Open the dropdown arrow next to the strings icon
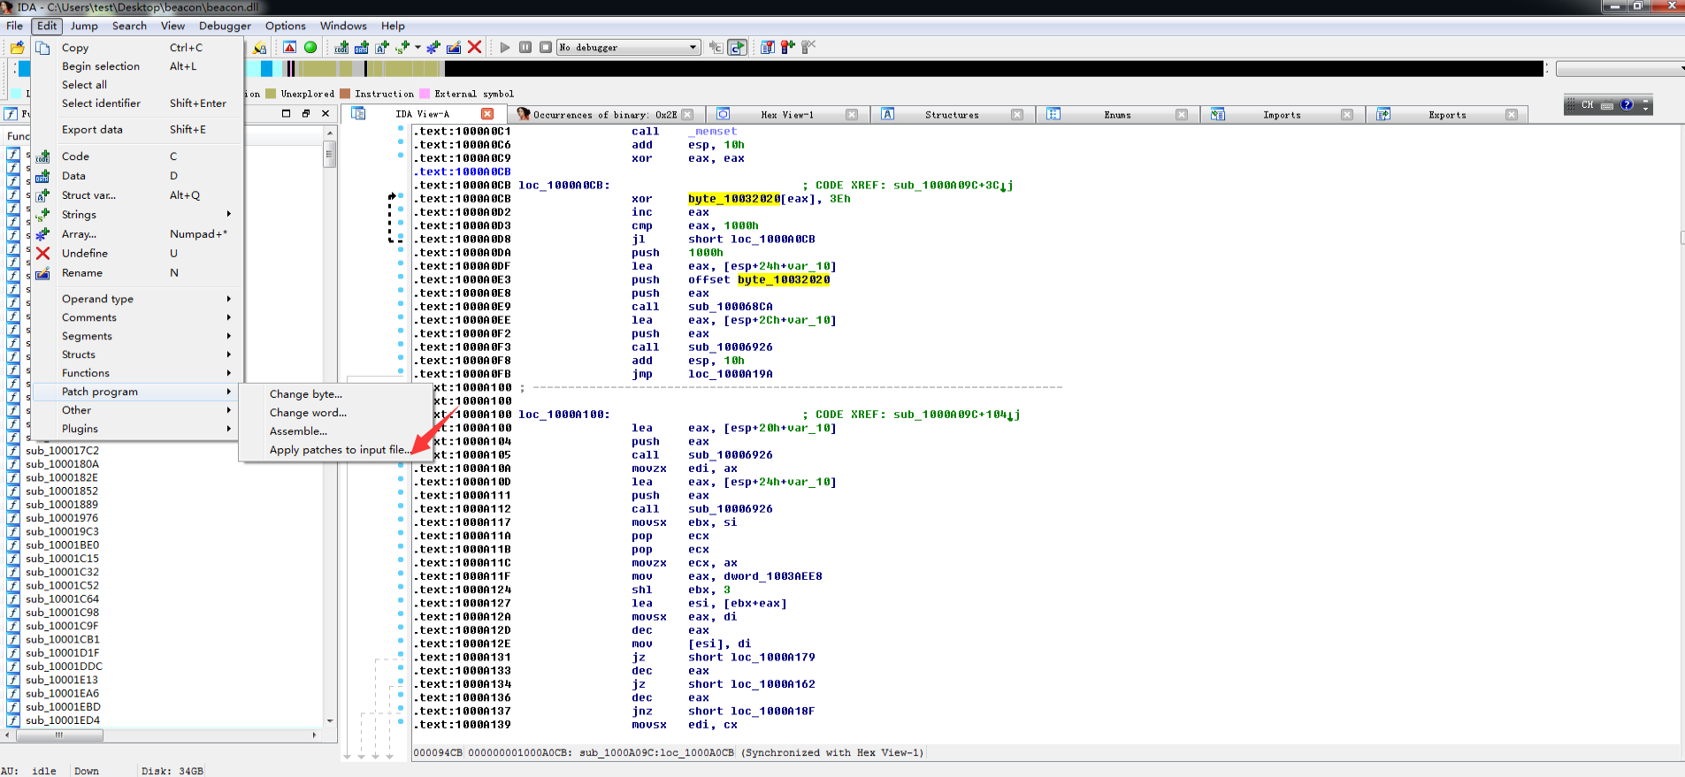The image size is (1685, 777). 417,48
